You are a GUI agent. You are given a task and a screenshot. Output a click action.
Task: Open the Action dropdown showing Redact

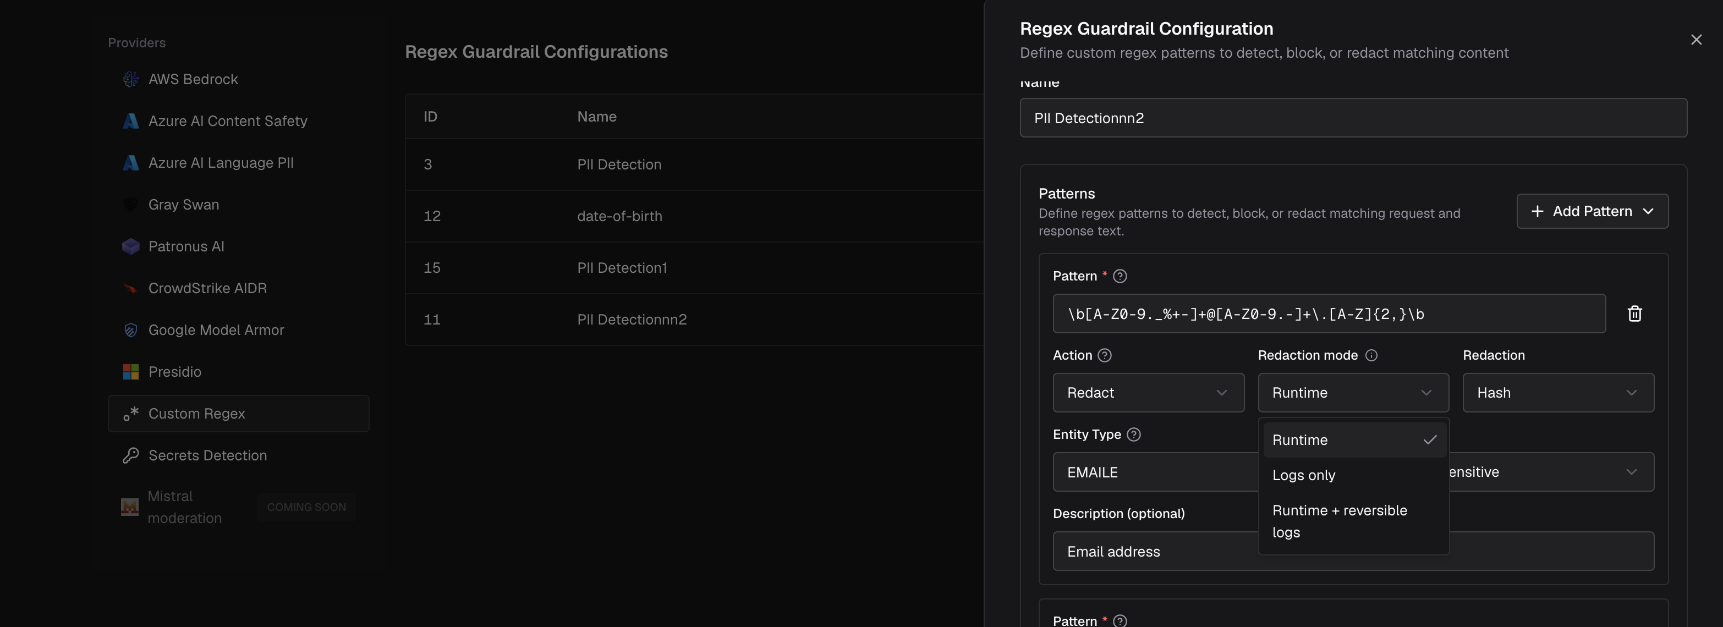coord(1148,392)
